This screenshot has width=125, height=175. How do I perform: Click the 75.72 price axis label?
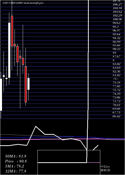(x=116, y=90)
